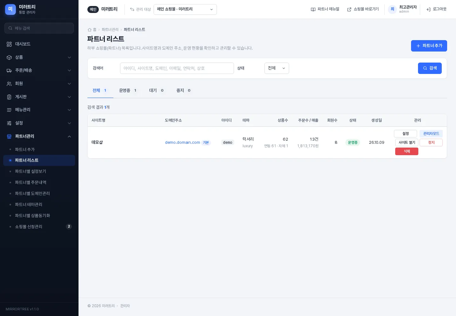Screen dimensions: 456x316
Task: Click the 게시판 clipboard icon
Action: coord(9,97)
